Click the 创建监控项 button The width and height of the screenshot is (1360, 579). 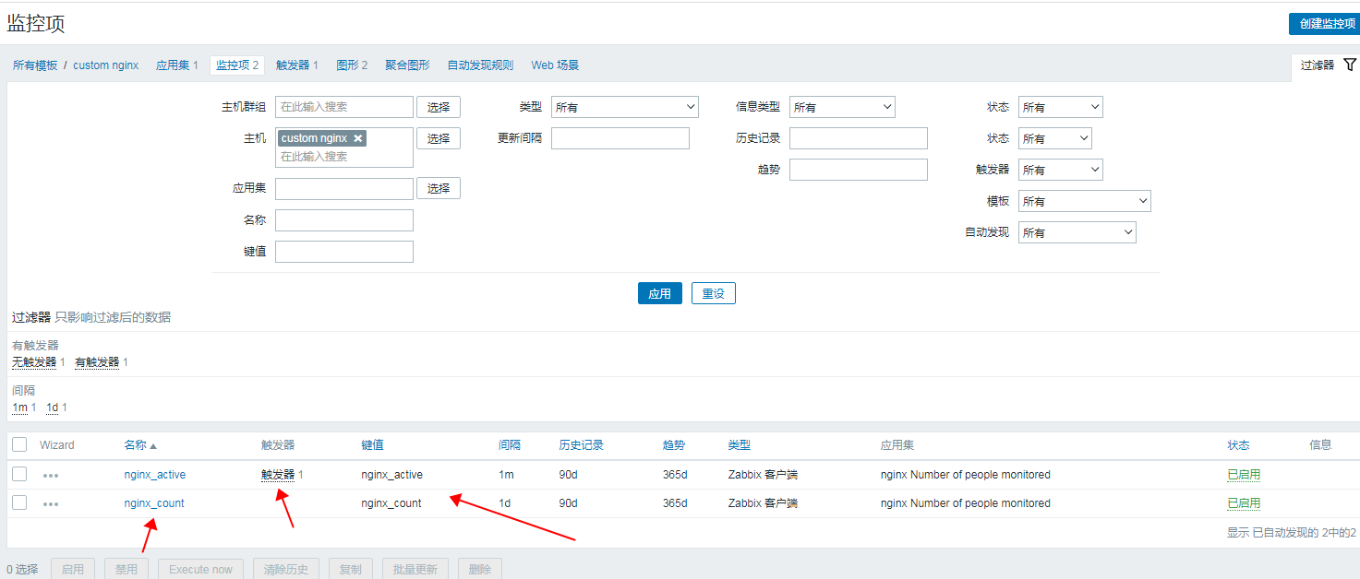(1323, 24)
